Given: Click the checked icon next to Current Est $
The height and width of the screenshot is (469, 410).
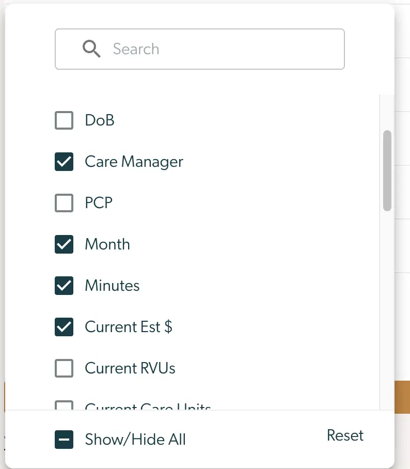Looking at the screenshot, I should pos(64,327).
